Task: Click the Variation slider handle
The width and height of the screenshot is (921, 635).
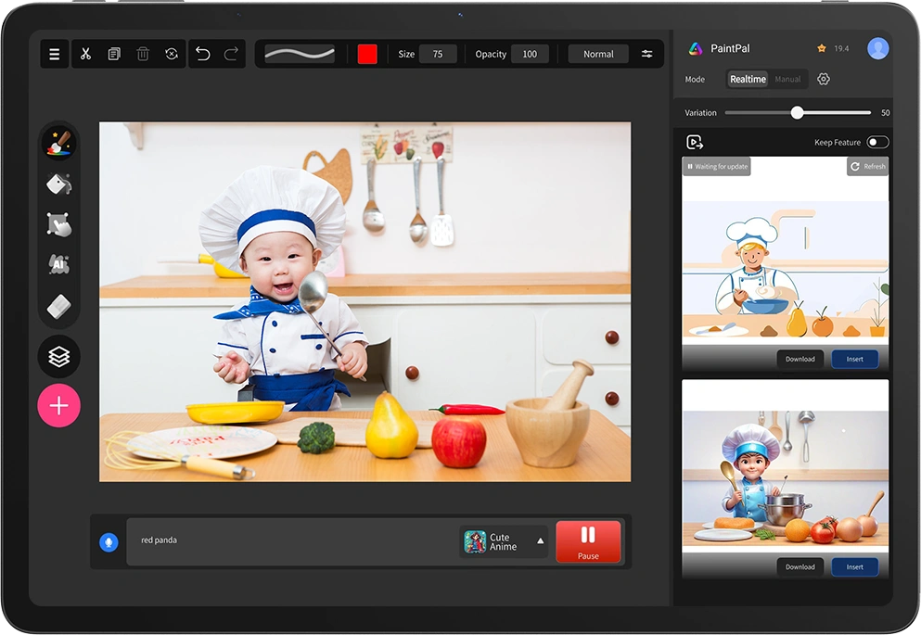Action: pyautogui.click(x=797, y=113)
